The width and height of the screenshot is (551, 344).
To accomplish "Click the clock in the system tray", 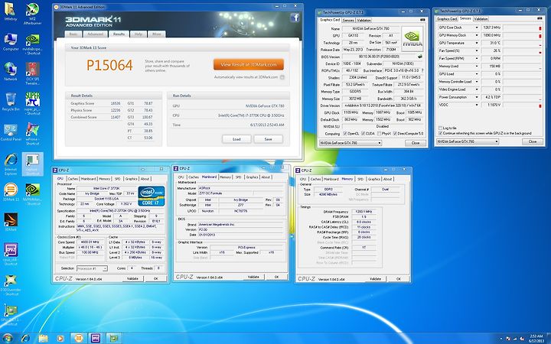I will [536, 339].
